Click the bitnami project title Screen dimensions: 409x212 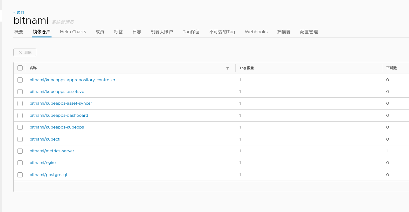[31, 21]
